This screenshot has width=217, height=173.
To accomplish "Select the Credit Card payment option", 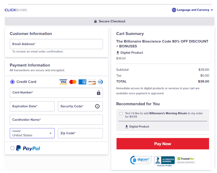I will pos(12,82).
